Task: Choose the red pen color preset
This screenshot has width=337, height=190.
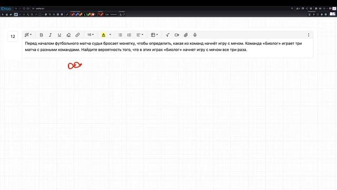Action: click(73, 14)
